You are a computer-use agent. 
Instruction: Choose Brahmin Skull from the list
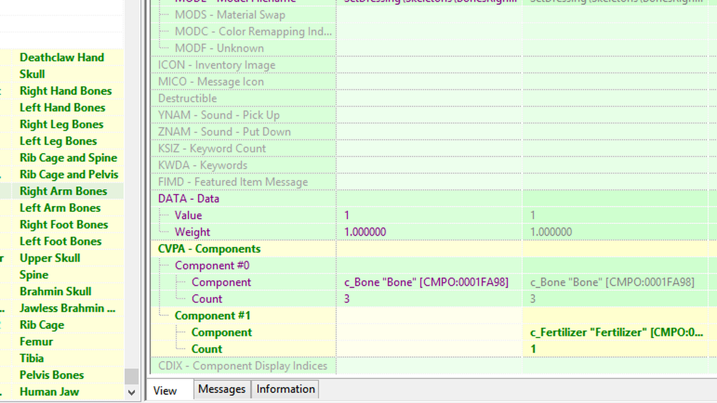click(55, 291)
